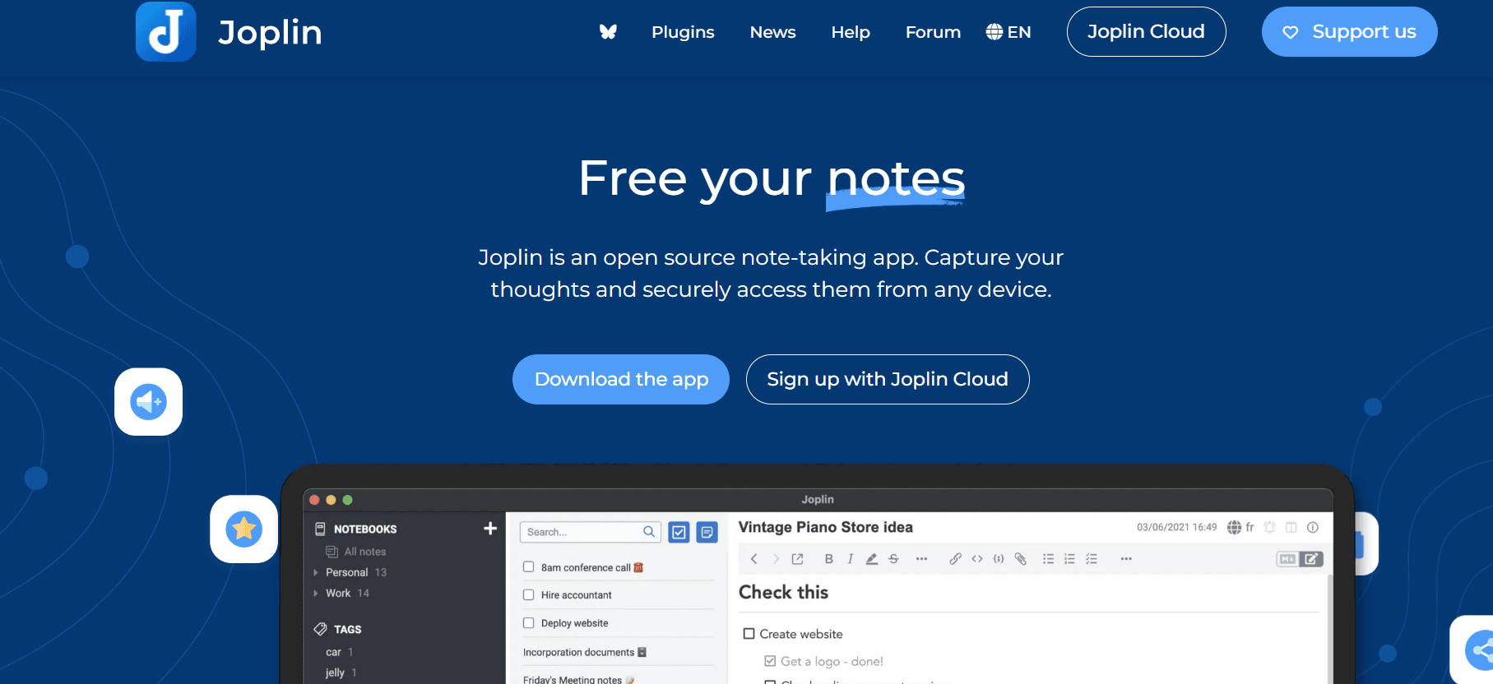This screenshot has height=684, width=1493.
Task: Open the News page
Action: click(x=772, y=32)
